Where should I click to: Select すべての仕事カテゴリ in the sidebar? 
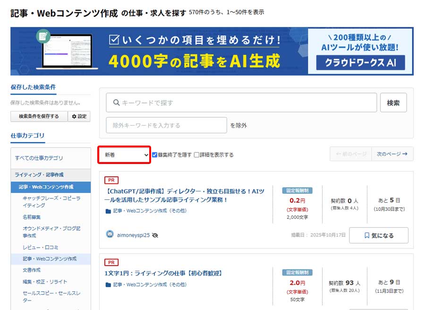pos(39,158)
